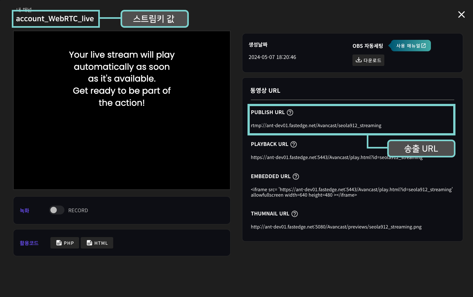Click the 활용코드 section label

point(29,243)
